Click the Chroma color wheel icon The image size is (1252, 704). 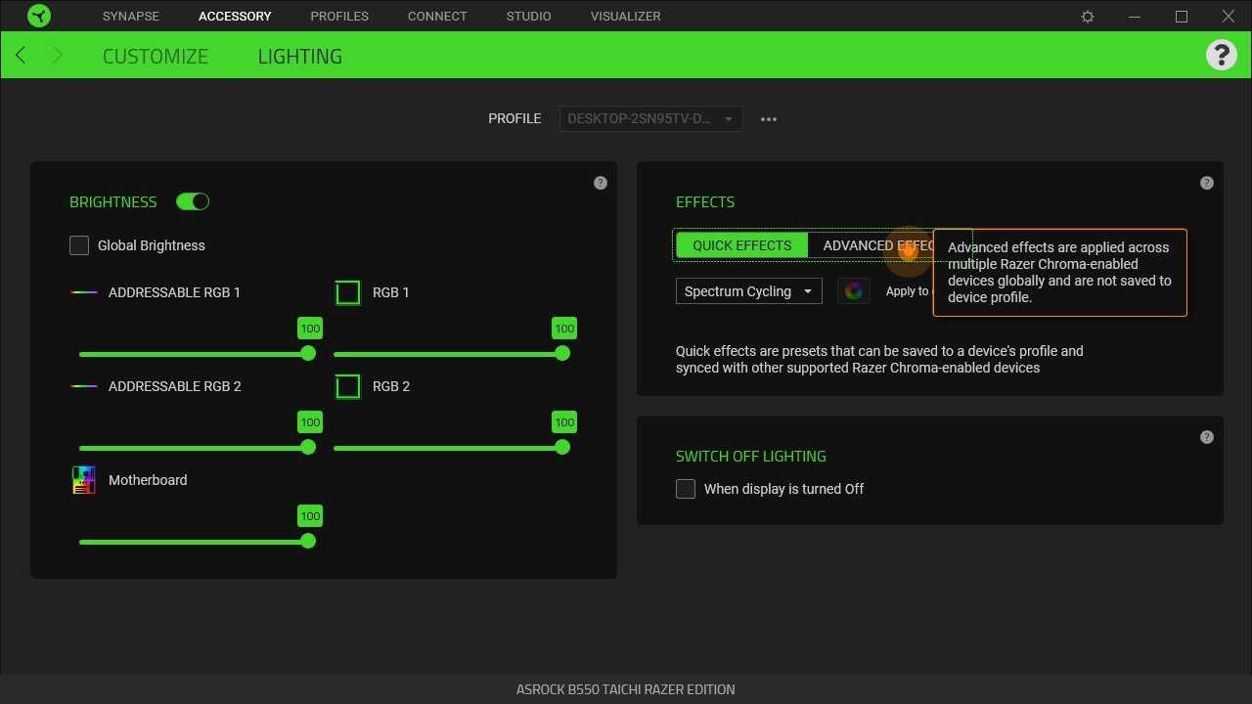click(854, 290)
